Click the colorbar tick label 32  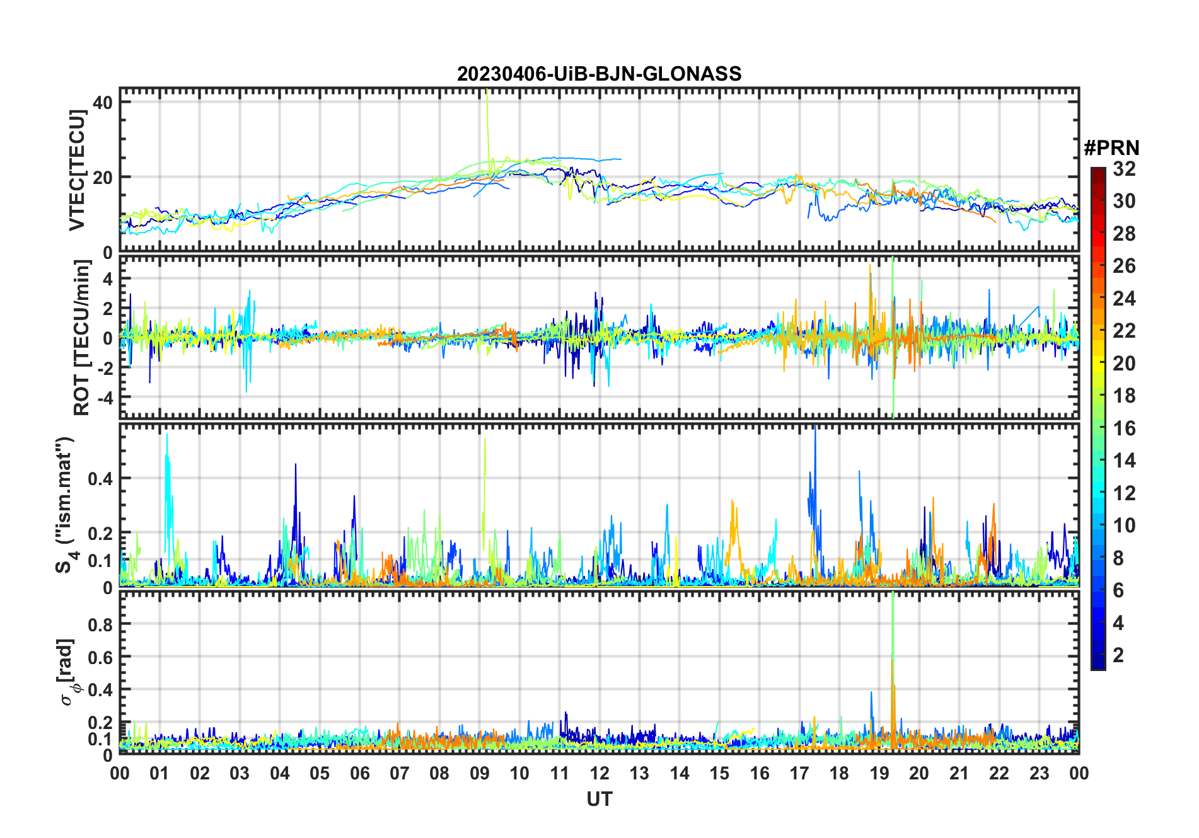pyautogui.click(x=1124, y=169)
